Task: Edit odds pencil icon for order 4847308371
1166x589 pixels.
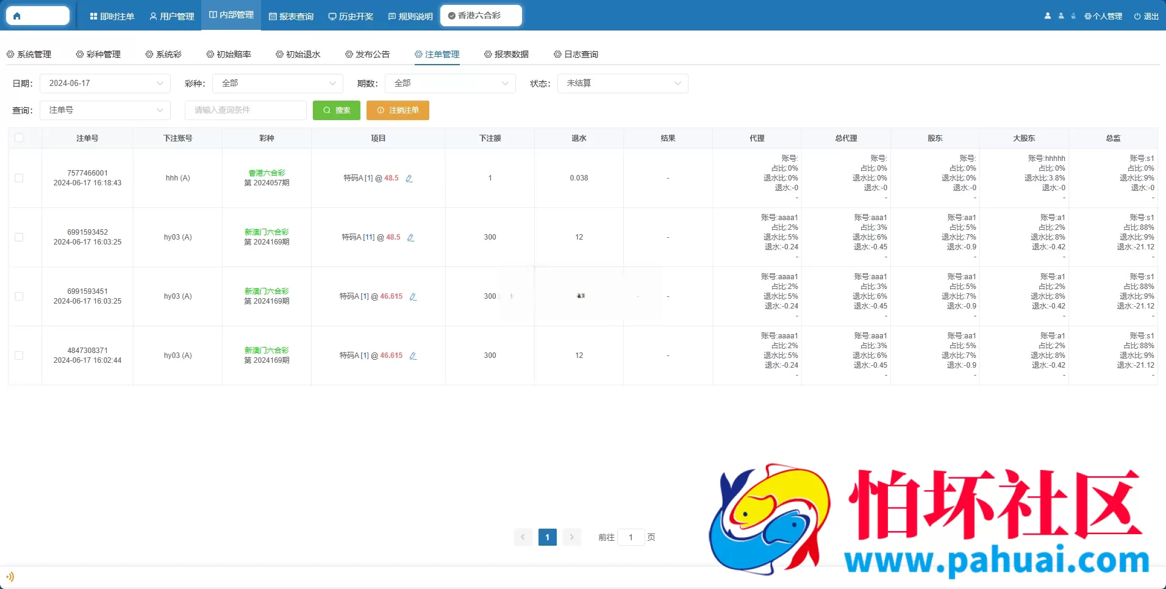Action: coord(413,356)
